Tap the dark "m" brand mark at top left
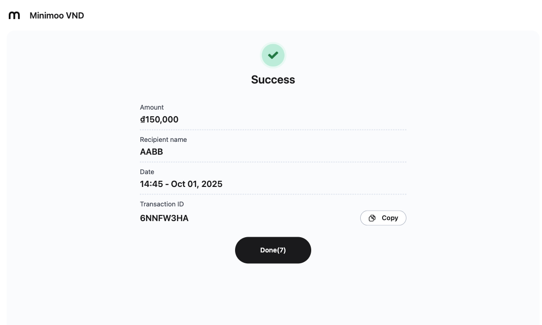 click(14, 15)
